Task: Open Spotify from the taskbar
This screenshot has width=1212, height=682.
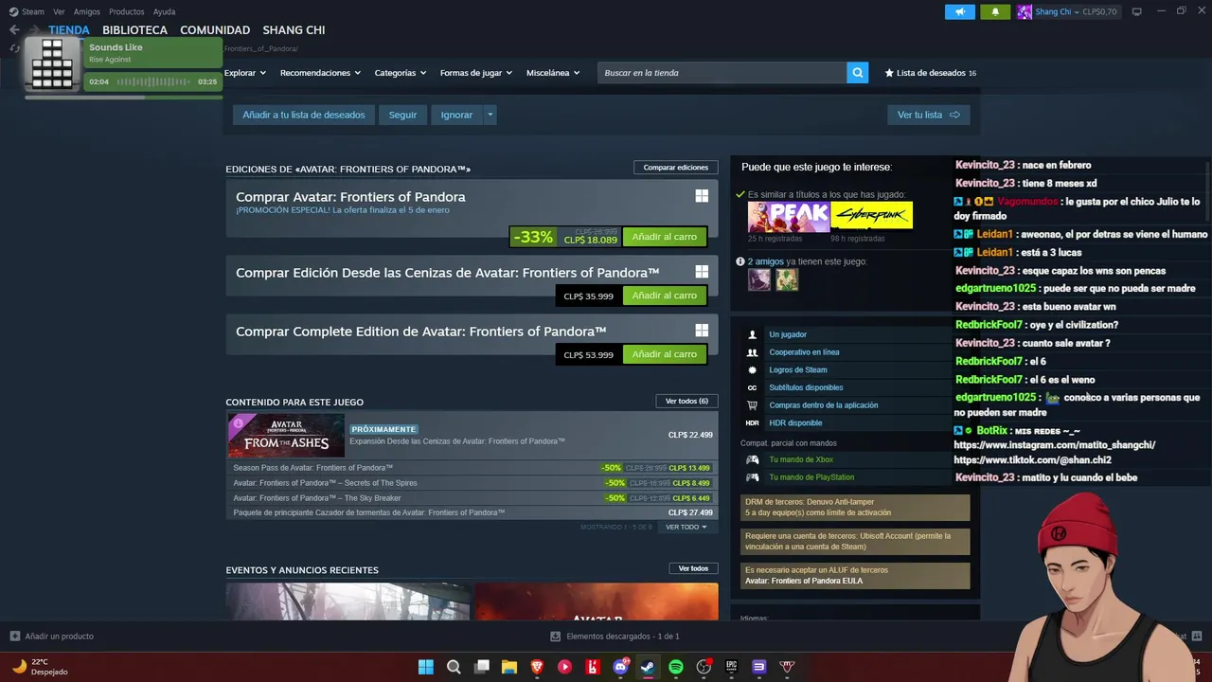Action: pos(676,667)
